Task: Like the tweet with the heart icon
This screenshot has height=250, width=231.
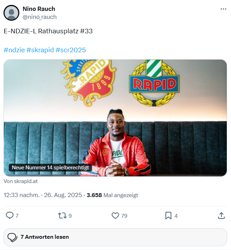Action: point(115,216)
